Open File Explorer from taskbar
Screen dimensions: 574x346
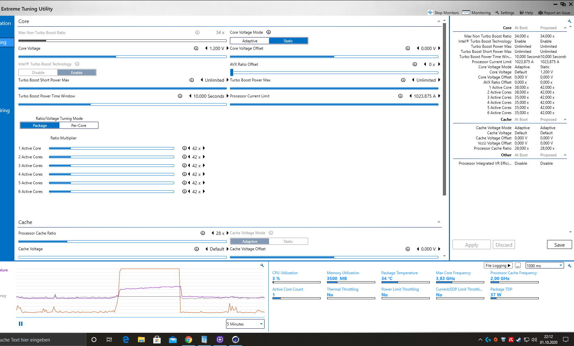[141, 340]
